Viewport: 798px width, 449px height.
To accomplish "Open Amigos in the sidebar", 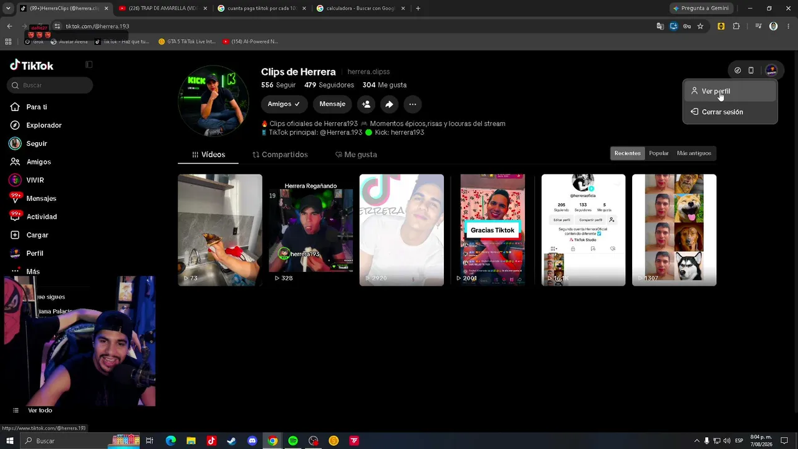I will coord(39,162).
